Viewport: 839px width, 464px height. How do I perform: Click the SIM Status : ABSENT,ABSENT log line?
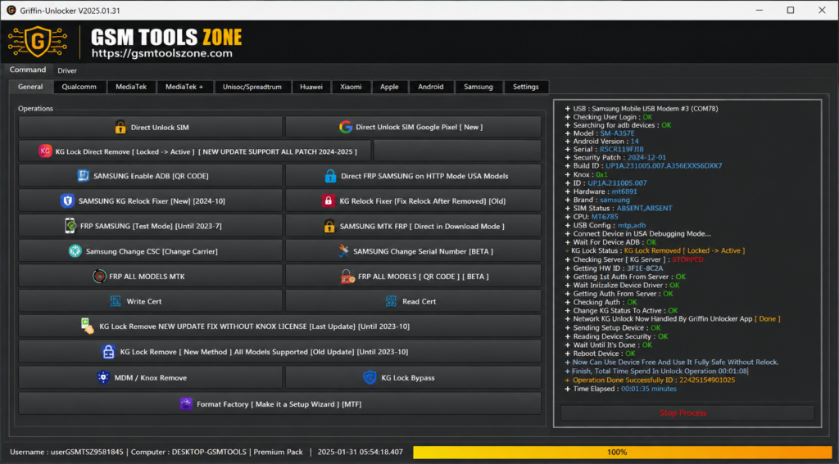point(619,208)
